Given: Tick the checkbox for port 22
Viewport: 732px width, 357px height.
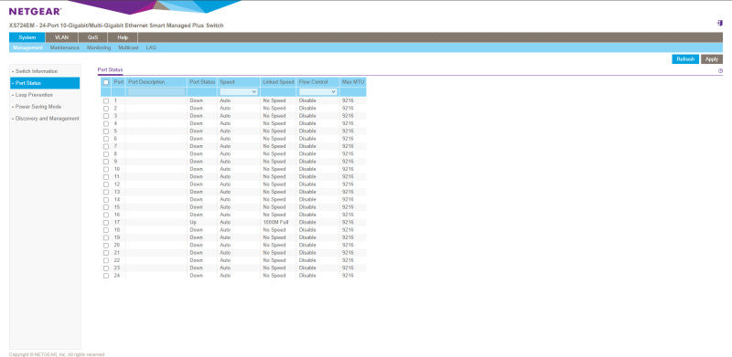Looking at the screenshot, I should coord(106,260).
